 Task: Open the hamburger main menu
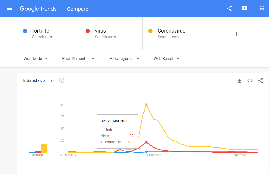point(10,8)
